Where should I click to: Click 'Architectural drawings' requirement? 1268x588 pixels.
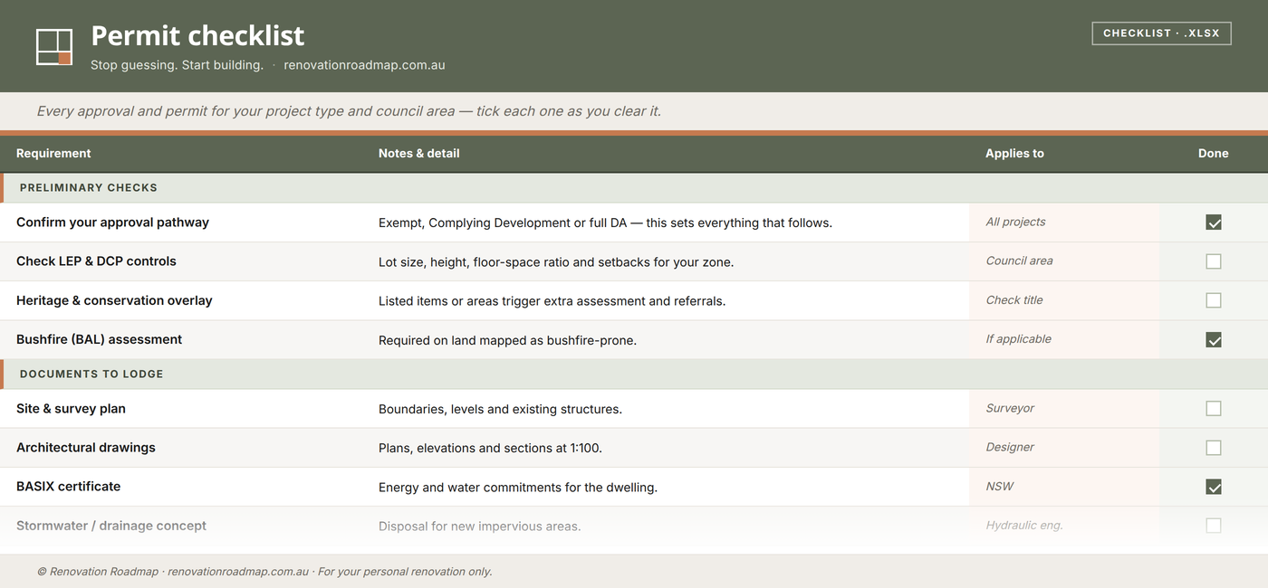[x=86, y=448]
